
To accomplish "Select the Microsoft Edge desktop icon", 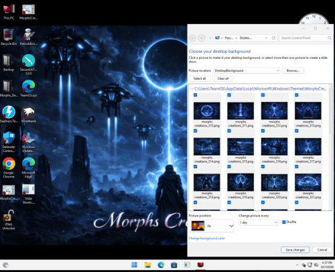I will [x=28, y=167].
